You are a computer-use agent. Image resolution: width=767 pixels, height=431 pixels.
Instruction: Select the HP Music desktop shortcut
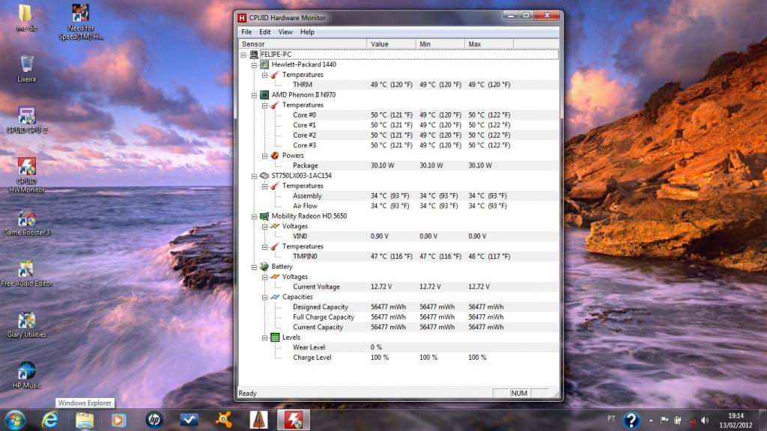[26, 376]
